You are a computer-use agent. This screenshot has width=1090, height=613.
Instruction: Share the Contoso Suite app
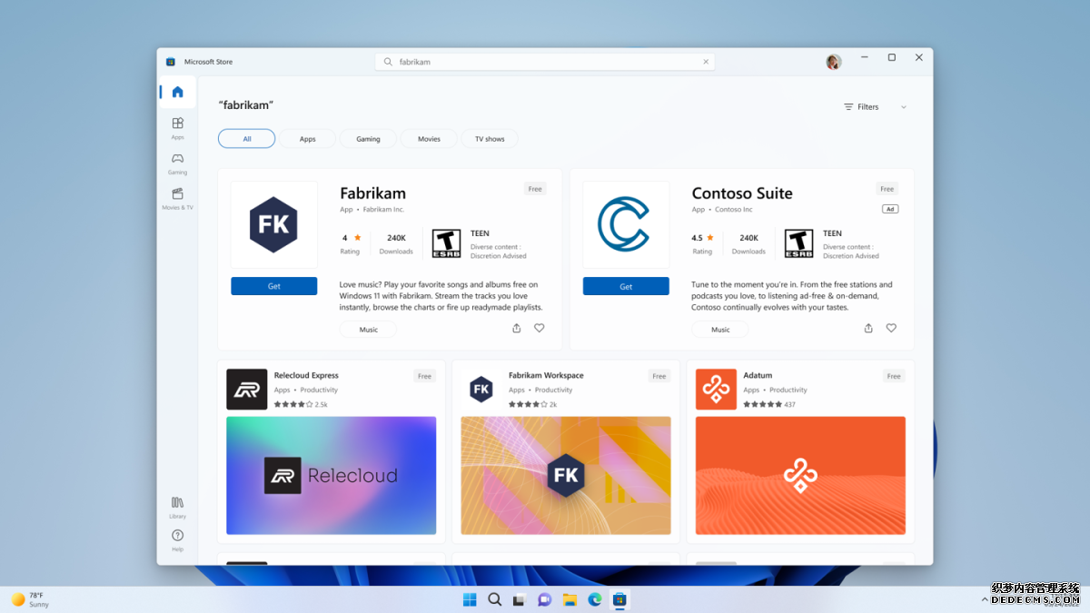(x=868, y=328)
